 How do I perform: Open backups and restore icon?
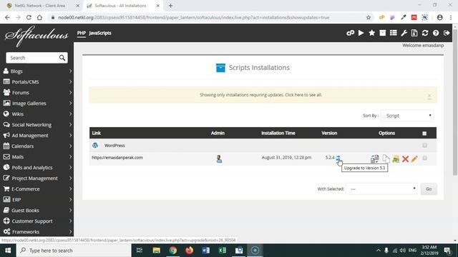(x=414, y=33)
